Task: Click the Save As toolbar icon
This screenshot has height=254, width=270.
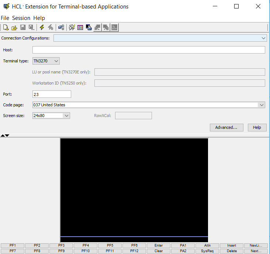Action: (x=31, y=27)
